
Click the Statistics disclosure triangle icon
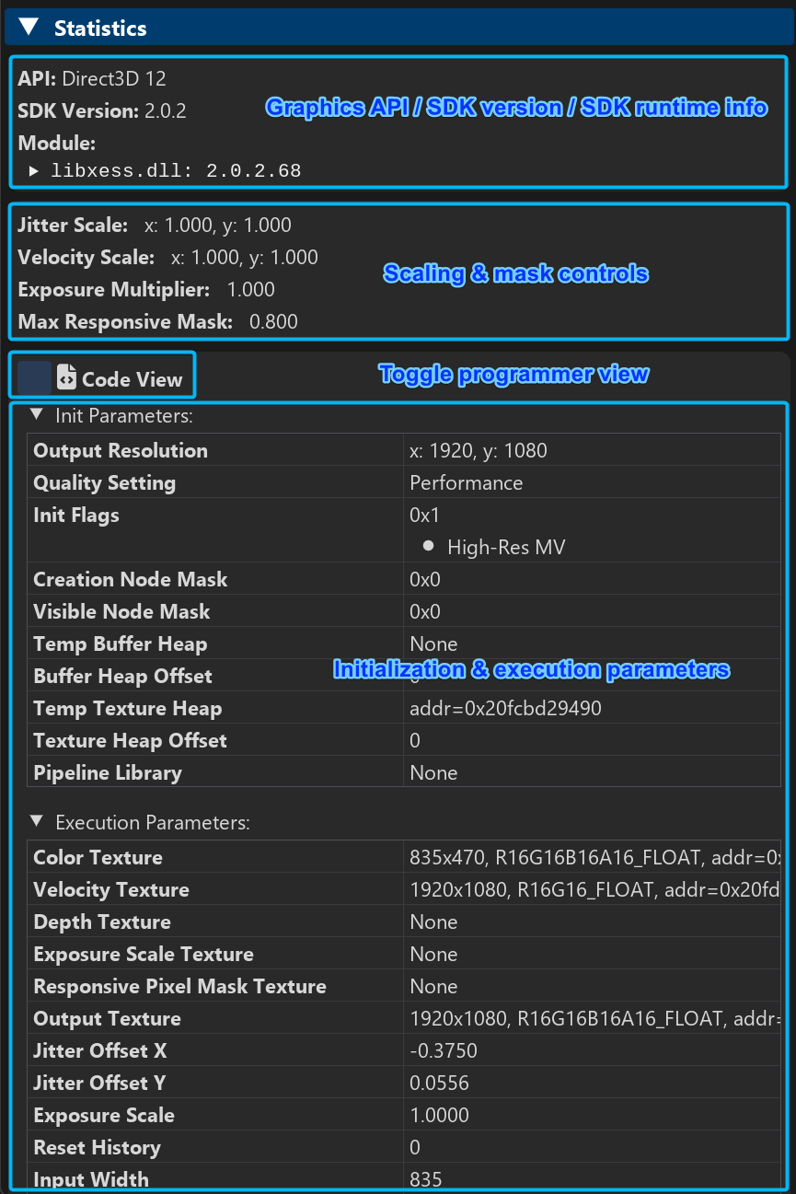click(x=29, y=27)
